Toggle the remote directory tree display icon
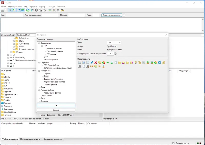The height and width of the screenshot is (145, 205). pyautogui.click(x=18, y=10)
